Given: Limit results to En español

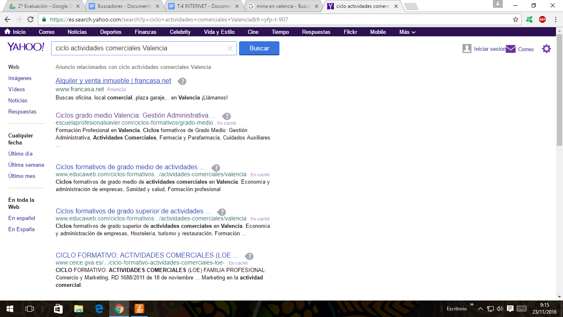Looking at the screenshot, I should pyautogui.click(x=22, y=218).
